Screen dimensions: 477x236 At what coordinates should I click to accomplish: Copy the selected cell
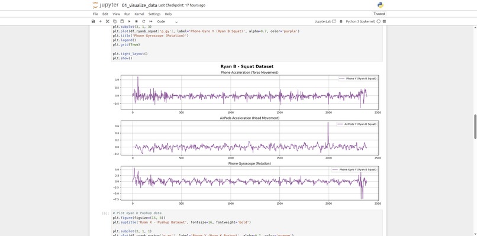115,22
